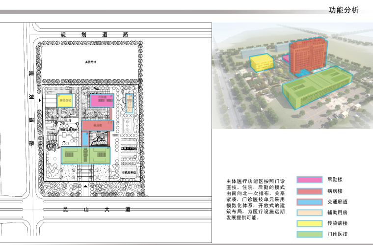
Task: Click the 规划道路 label at top
Action: (x=93, y=35)
